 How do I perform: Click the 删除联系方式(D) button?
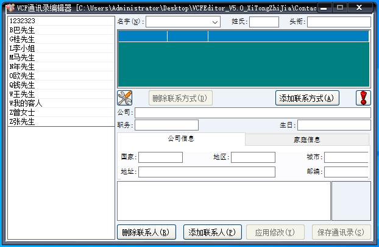[x=180, y=98]
